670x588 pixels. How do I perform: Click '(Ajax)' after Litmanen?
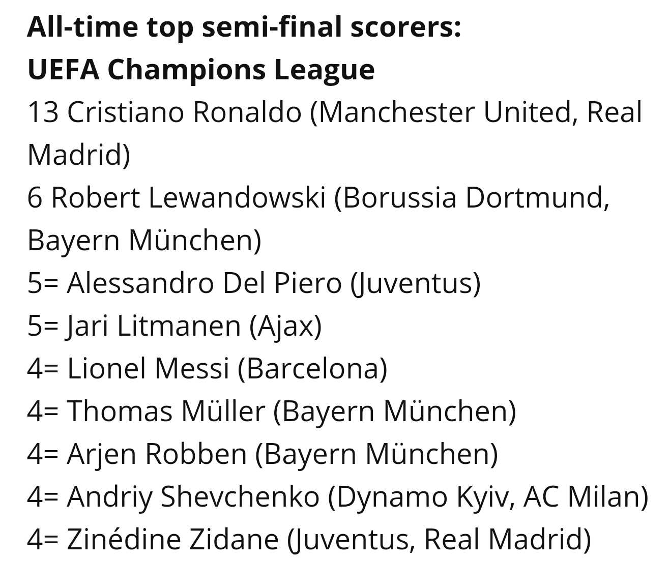click(x=285, y=326)
